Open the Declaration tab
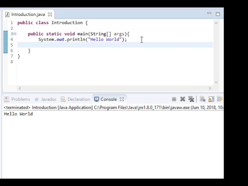The height and width of the screenshot is (186, 248). coord(75,99)
